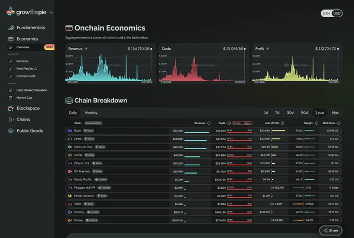Open the Fundamentals menu label

tap(31, 28)
